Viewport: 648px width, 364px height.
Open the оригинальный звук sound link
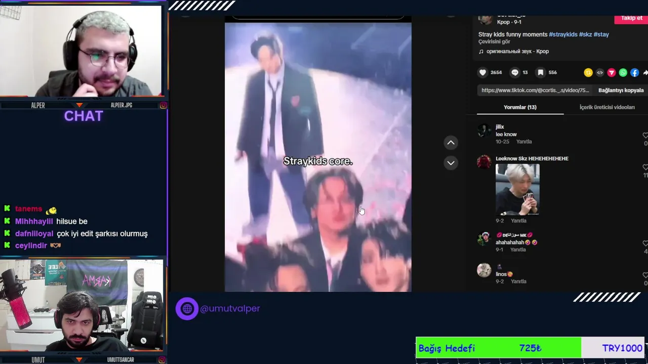(517, 52)
